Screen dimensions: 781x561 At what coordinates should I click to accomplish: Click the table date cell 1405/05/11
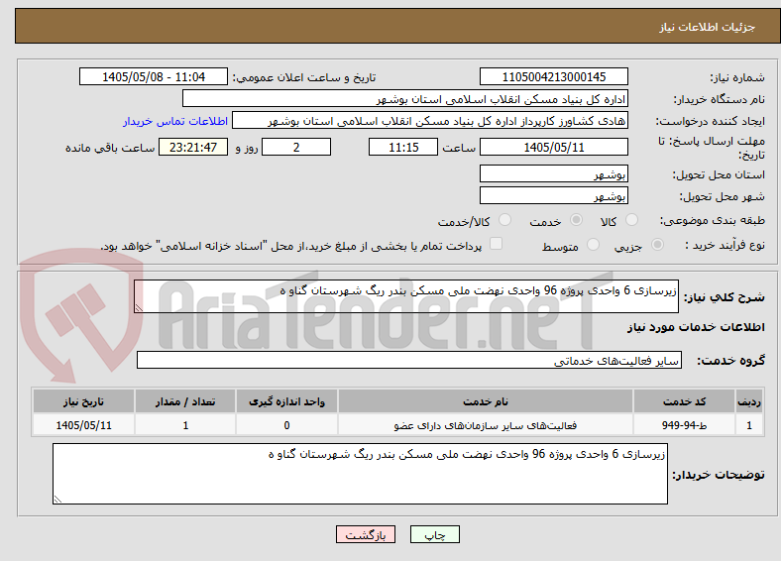[x=83, y=425]
